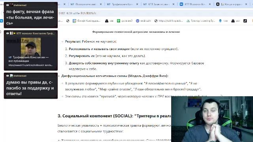Image resolution: width=253 pixels, height=142 pixels.
Task: Open the Google Календарь bookmark
Action: pos(86,21)
